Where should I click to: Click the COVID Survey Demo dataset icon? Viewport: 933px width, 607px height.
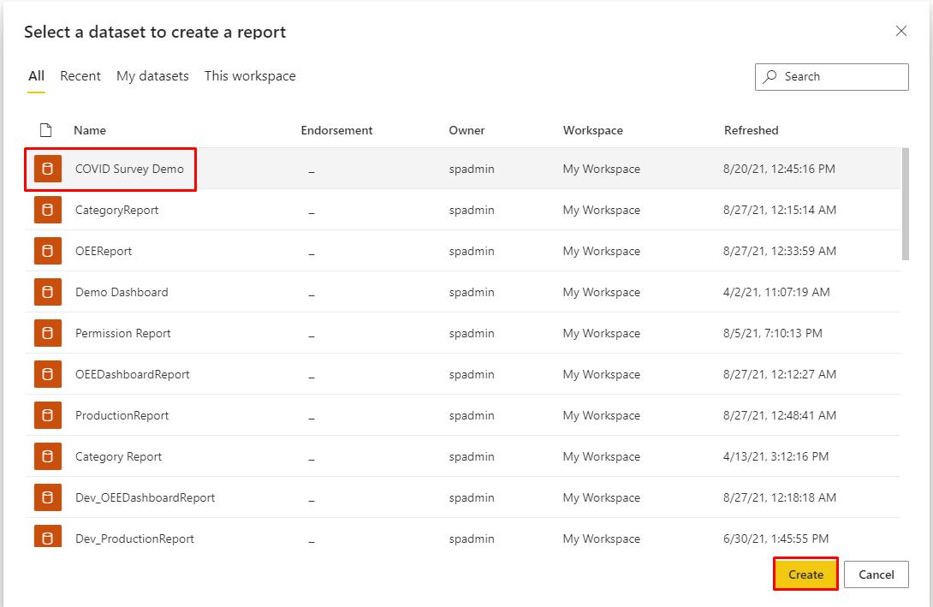47,169
